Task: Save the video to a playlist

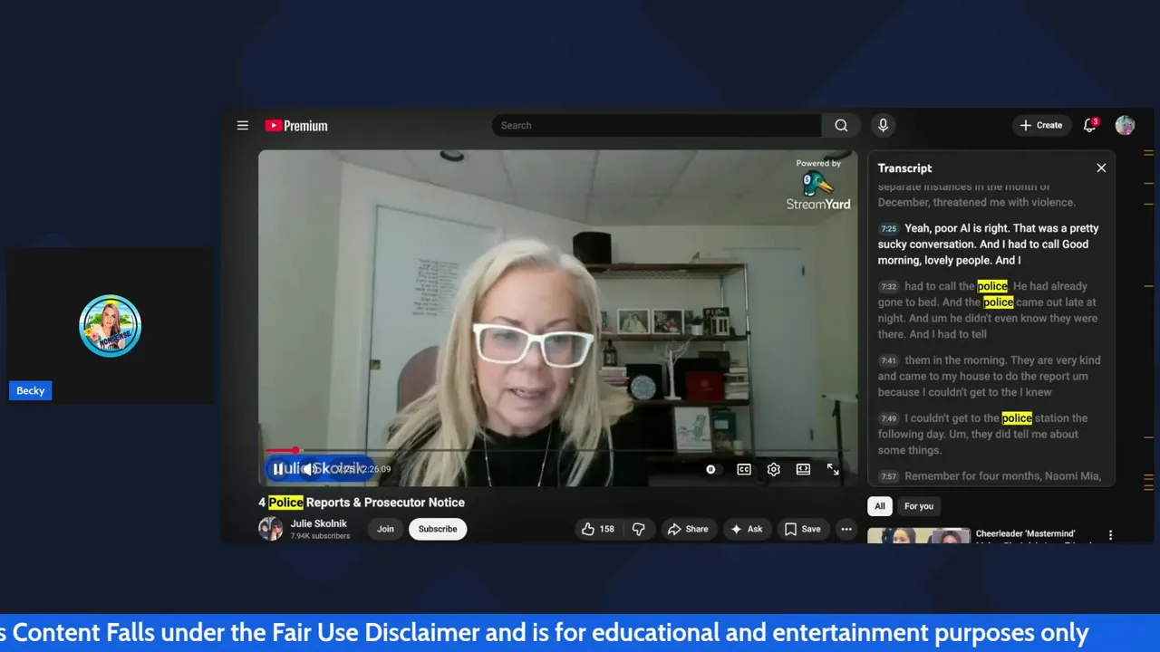Action: [802, 529]
